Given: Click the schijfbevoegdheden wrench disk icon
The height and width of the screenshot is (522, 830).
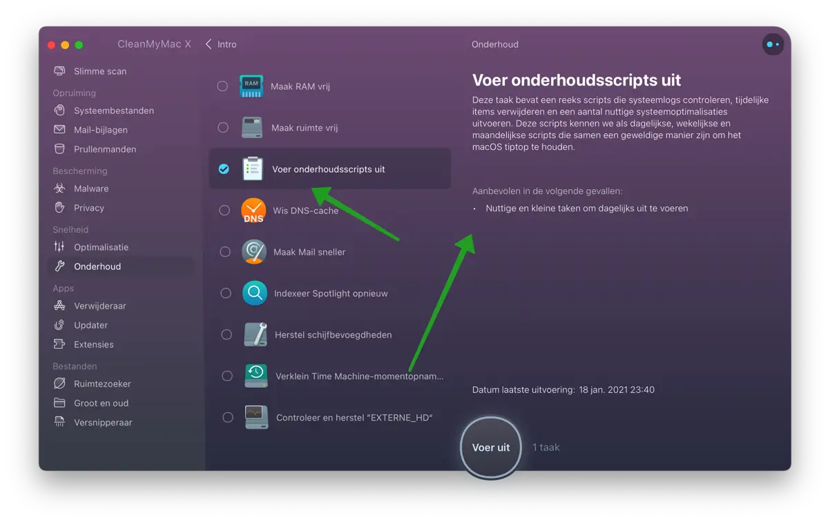Looking at the screenshot, I should [255, 335].
